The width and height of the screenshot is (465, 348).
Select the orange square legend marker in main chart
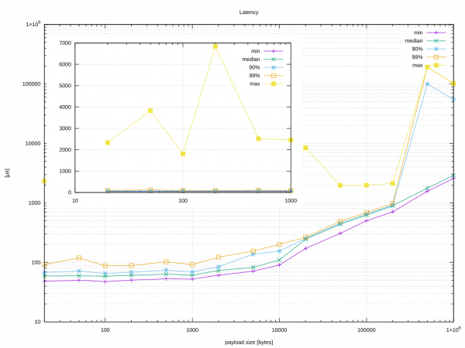(x=437, y=57)
